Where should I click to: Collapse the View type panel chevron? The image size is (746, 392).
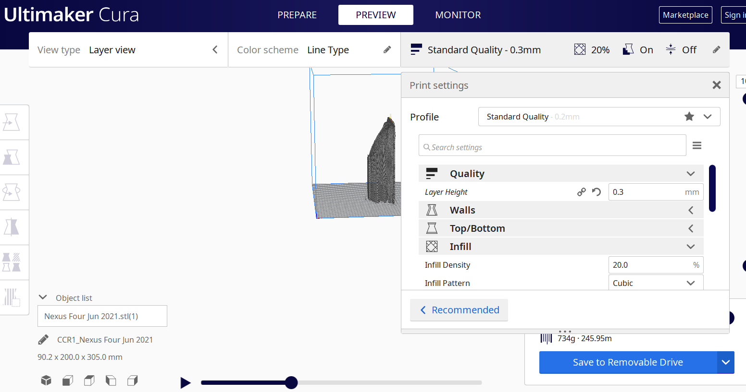pos(215,49)
